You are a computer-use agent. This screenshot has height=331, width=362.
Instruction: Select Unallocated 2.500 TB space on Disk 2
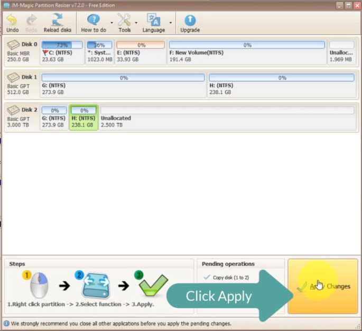[227, 117]
